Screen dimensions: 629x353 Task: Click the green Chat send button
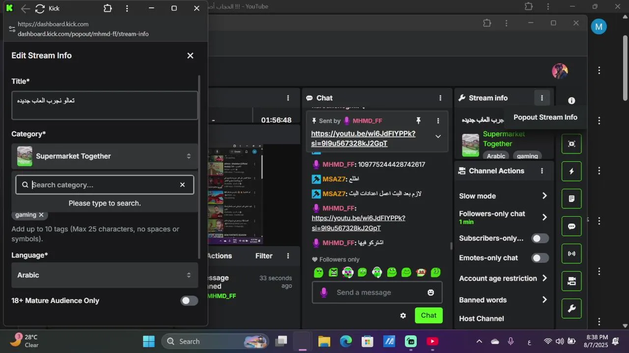(x=429, y=315)
